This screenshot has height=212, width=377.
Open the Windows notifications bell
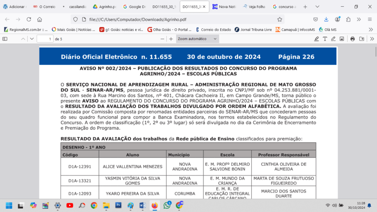[x=369, y=205]
